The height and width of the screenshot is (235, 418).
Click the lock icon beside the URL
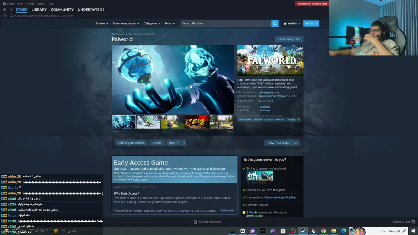(12, 16)
